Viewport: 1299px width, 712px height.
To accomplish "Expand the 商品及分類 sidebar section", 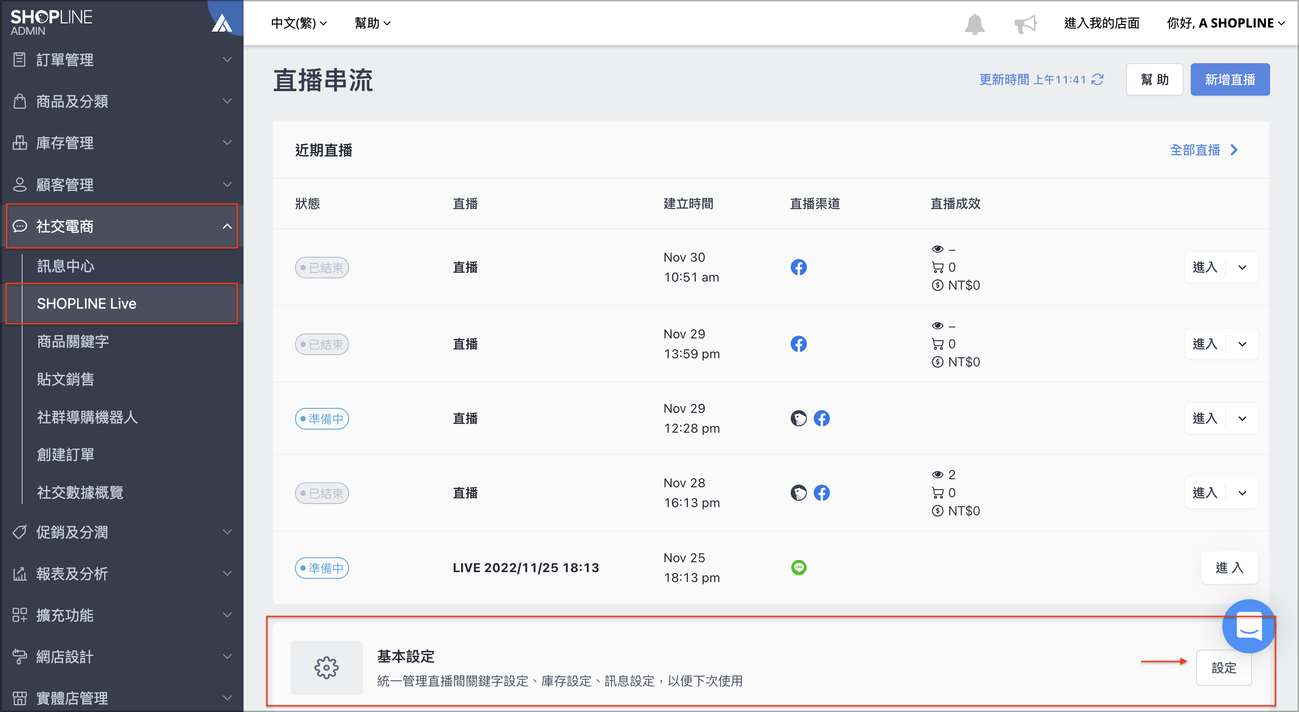I will pyautogui.click(x=121, y=102).
